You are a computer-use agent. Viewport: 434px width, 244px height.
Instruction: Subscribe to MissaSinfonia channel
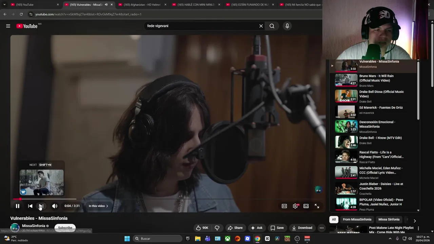[x=65, y=228]
